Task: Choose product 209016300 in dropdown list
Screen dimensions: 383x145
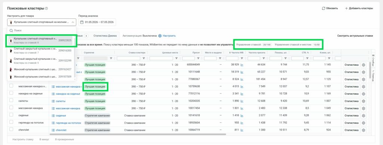Action: coord(40,50)
